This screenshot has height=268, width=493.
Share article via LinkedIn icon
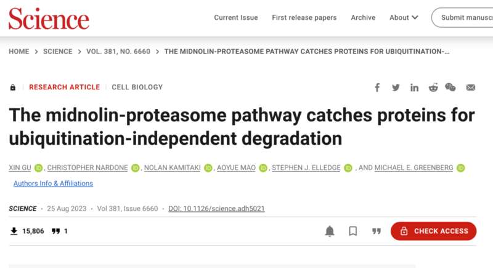(414, 87)
